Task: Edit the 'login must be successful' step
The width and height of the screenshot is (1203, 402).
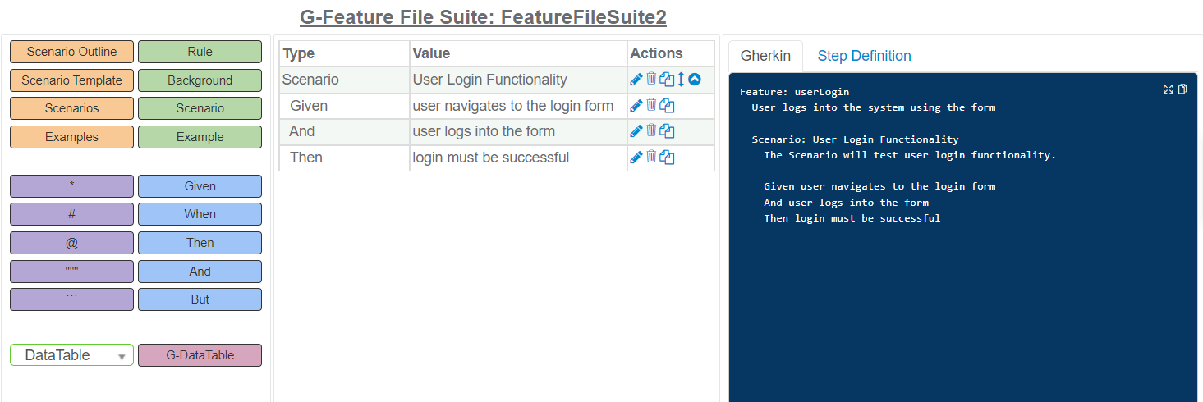Action: [636, 158]
